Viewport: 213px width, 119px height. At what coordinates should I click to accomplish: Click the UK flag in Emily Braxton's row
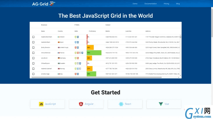click(x=59, y=47)
